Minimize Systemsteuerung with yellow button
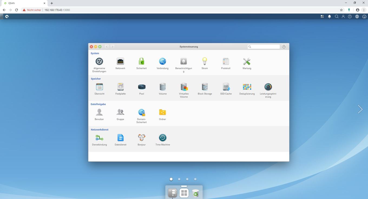The image size is (368, 199). tap(96, 47)
